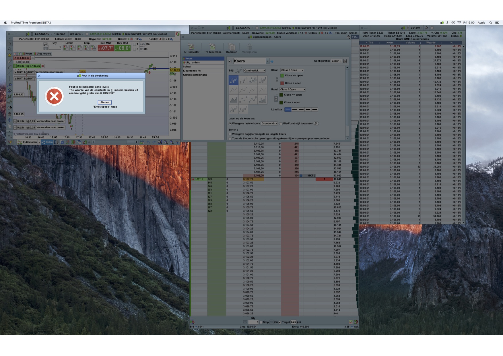The width and height of the screenshot is (503, 356).
Task: Click the alert bell tool in chart sidebar
Action: pos(10,55)
